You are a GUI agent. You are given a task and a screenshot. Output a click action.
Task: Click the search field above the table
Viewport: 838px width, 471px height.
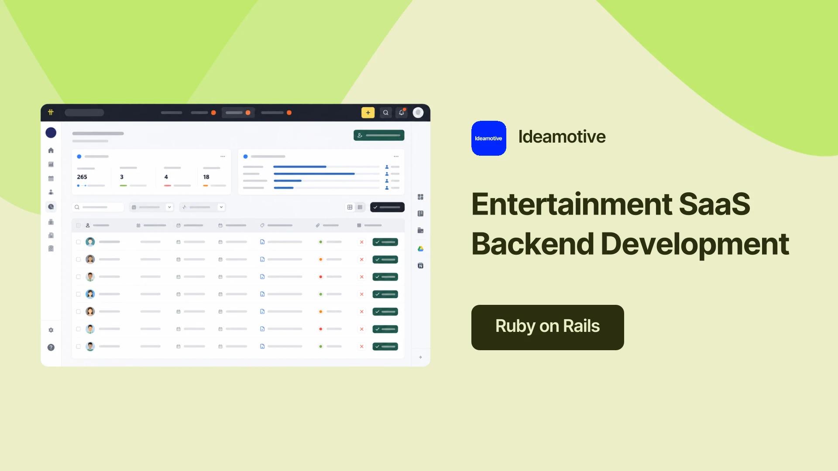pyautogui.click(x=98, y=207)
